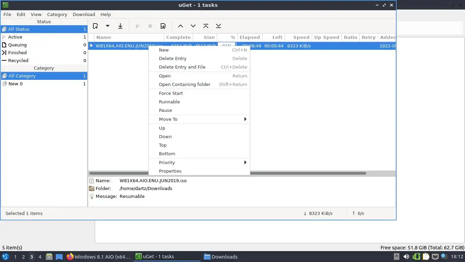465x262 pixels.
Task: Open the Category menu
Action: (x=57, y=14)
